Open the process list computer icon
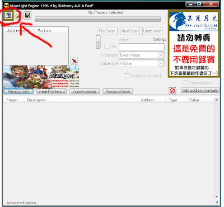This screenshot has width=224, height=207. coord(8,16)
